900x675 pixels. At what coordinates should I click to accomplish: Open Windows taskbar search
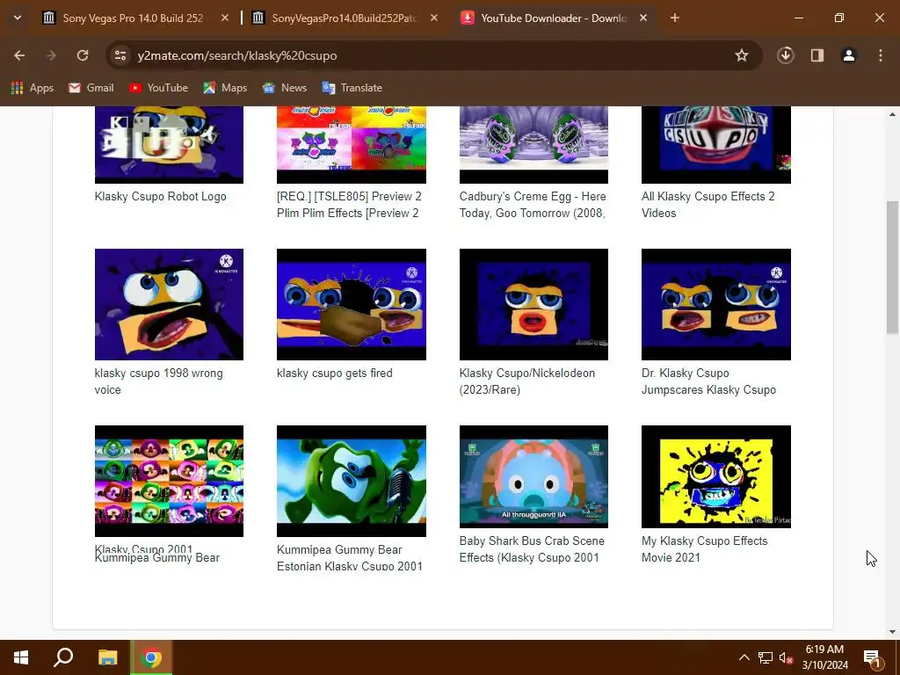click(63, 657)
